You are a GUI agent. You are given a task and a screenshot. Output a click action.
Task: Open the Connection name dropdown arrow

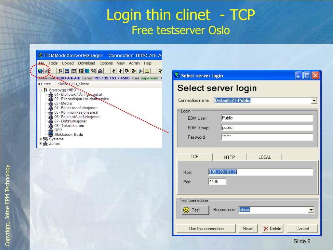[314, 100]
